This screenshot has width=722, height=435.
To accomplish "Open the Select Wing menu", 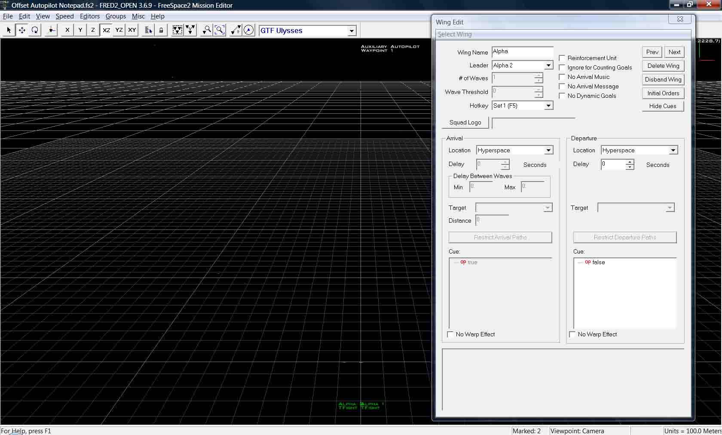I will point(455,34).
